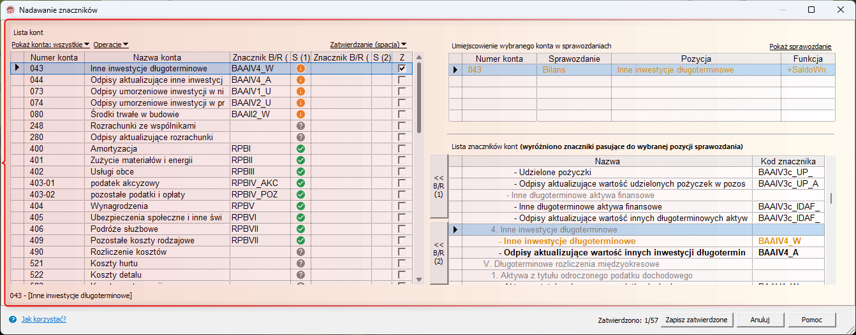The image size is (856, 335).
Task: Click BAAIV1_U marker cell for account 073
Action: click(260, 91)
